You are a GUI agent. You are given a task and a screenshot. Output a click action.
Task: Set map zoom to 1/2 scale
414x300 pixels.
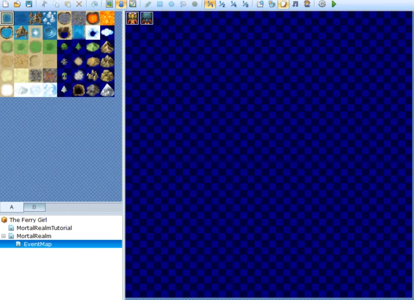pyautogui.click(x=222, y=4)
